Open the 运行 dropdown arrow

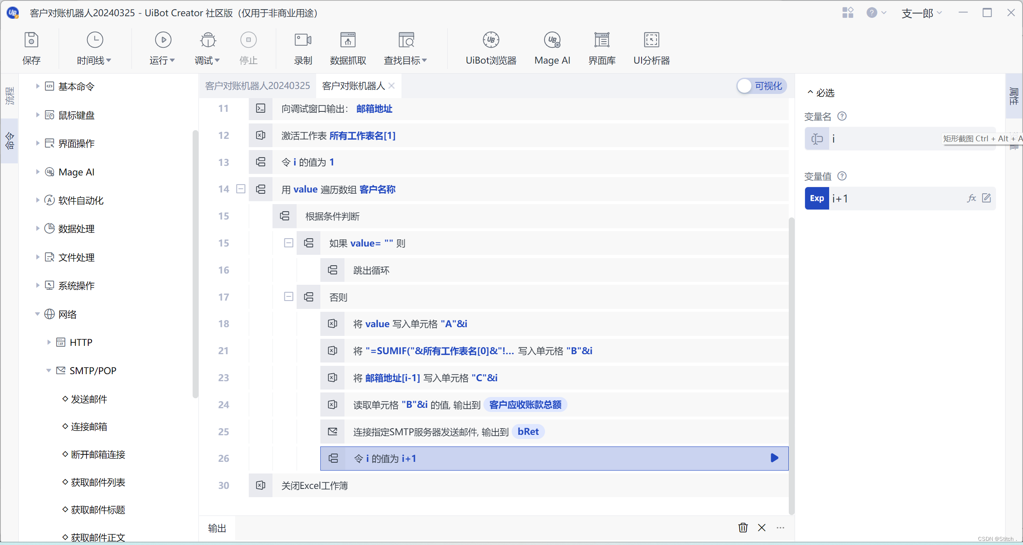point(172,61)
